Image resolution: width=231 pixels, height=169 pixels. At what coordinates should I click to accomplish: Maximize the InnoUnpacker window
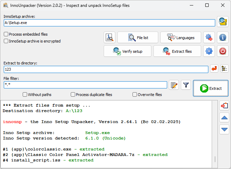coord(207,5)
